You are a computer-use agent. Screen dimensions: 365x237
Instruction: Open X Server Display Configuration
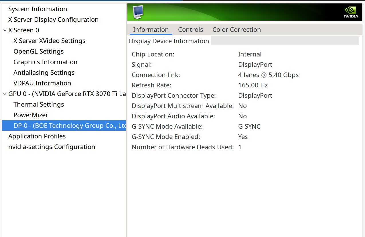[53, 19]
